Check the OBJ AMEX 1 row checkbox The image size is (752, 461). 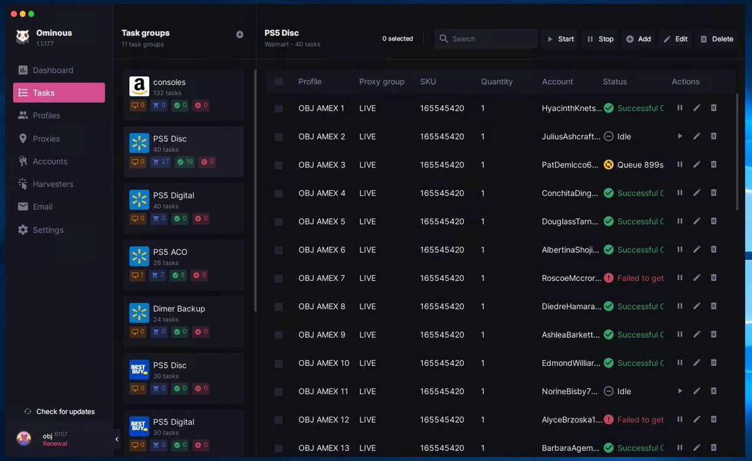tap(279, 108)
